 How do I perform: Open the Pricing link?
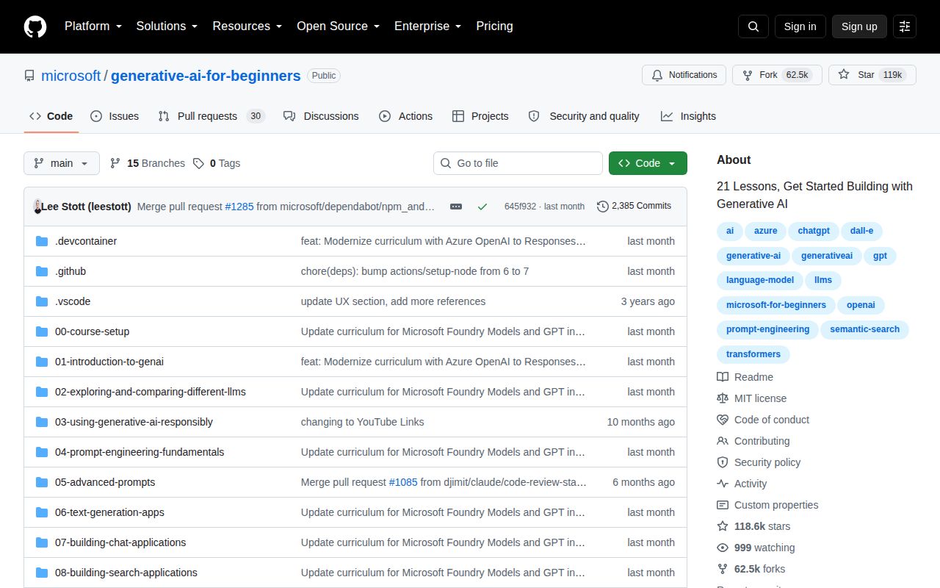coord(494,26)
